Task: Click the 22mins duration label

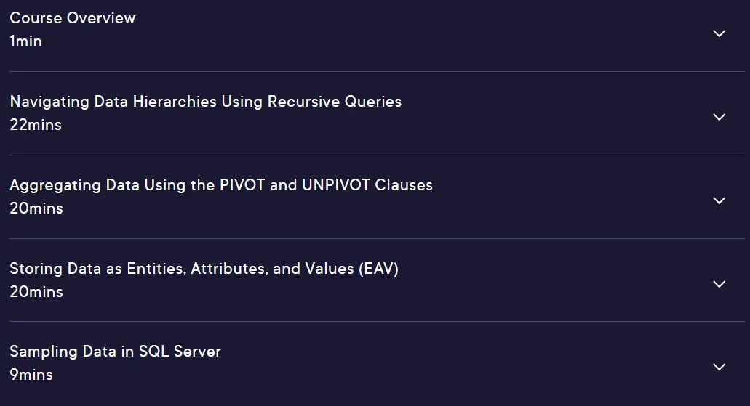Action: click(36, 125)
